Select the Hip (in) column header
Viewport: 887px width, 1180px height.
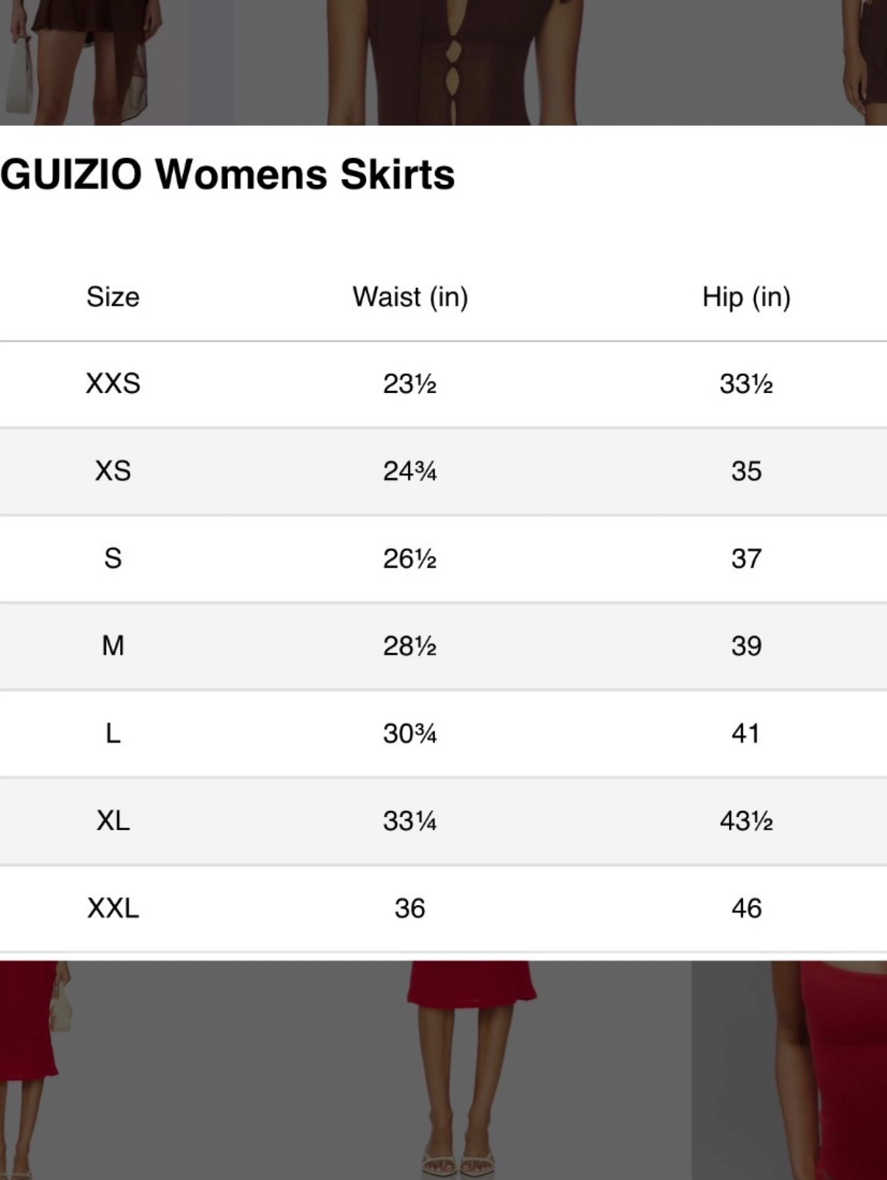click(x=746, y=297)
